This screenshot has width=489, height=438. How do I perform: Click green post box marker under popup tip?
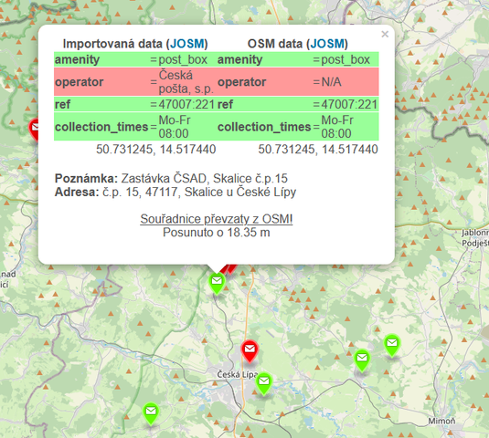point(217,284)
